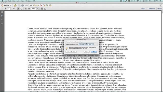Click the Create PDF icon

[2, 5]
